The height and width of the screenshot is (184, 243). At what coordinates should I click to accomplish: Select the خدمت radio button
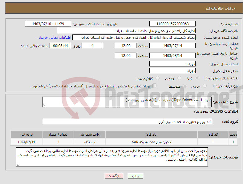point(179,78)
